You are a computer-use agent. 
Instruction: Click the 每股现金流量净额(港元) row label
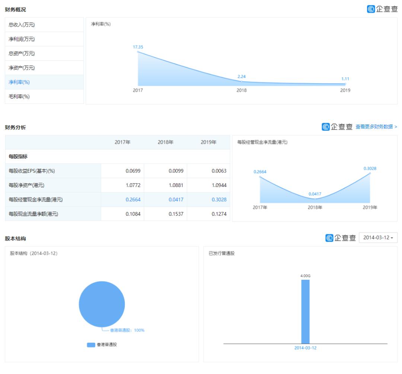click(33, 214)
